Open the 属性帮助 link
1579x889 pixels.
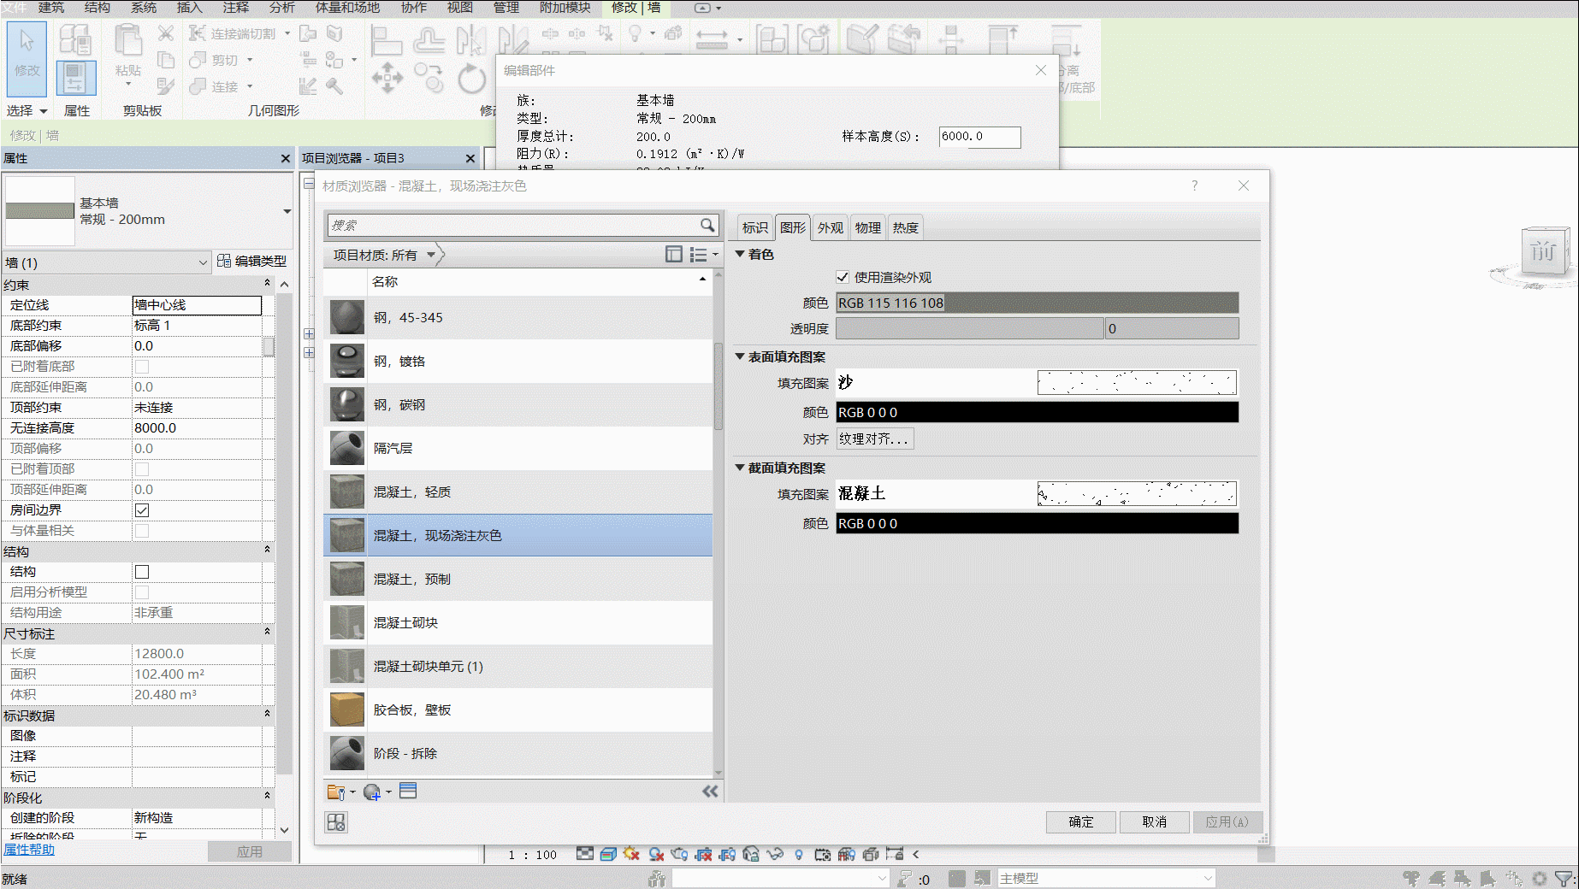click(29, 850)
